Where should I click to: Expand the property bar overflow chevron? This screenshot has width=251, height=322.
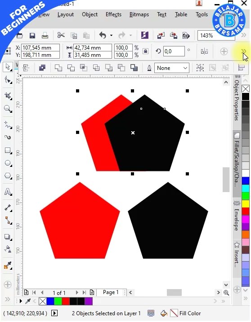[x=244, y=51]
